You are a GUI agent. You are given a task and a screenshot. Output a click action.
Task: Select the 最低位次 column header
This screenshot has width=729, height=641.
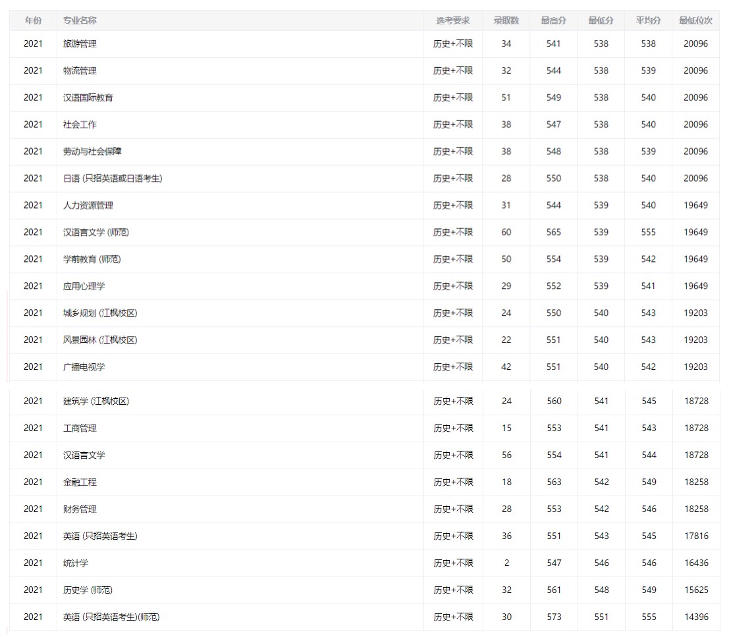point(695,20)
